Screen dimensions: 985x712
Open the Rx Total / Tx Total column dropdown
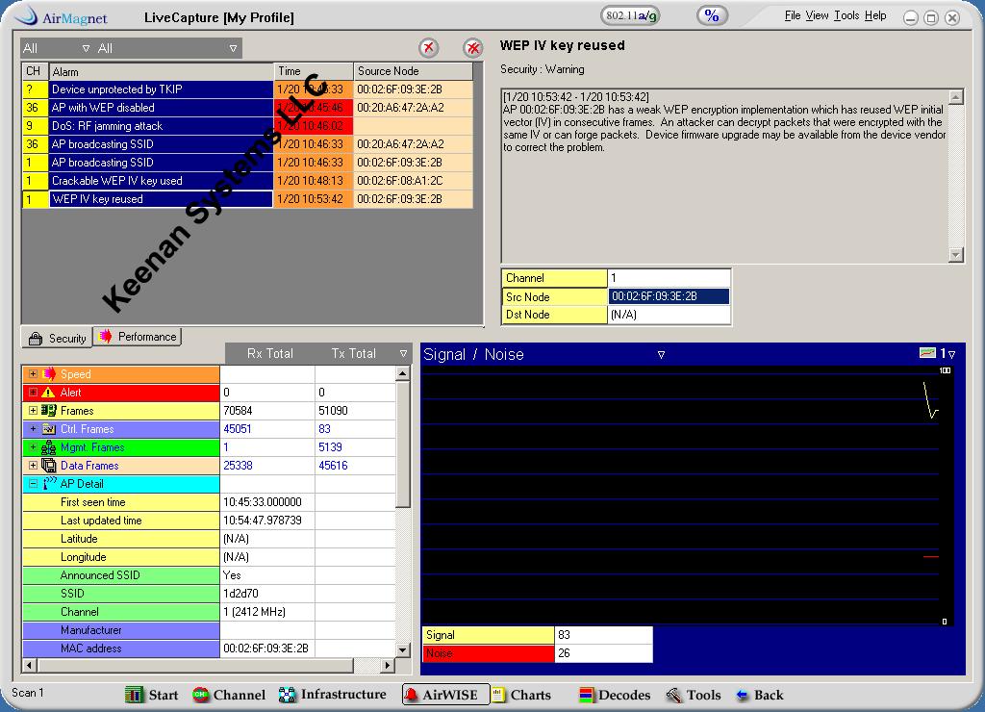click(x=403, y=353)
